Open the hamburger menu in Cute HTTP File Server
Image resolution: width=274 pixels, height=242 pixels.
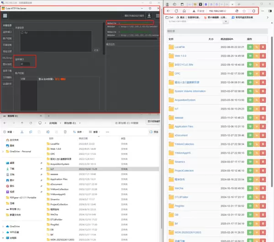(158, 16)
